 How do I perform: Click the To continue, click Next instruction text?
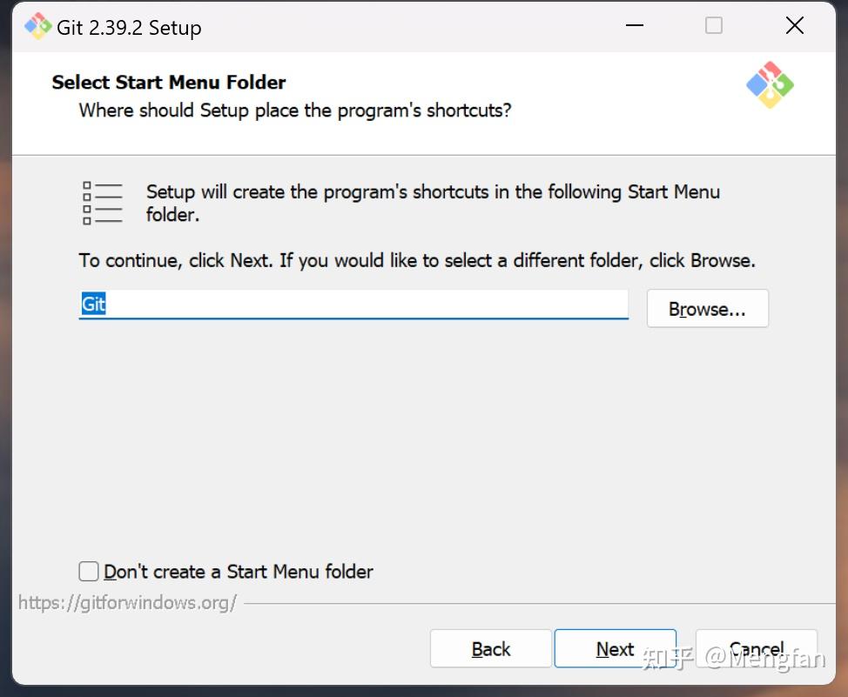(417, 260)
